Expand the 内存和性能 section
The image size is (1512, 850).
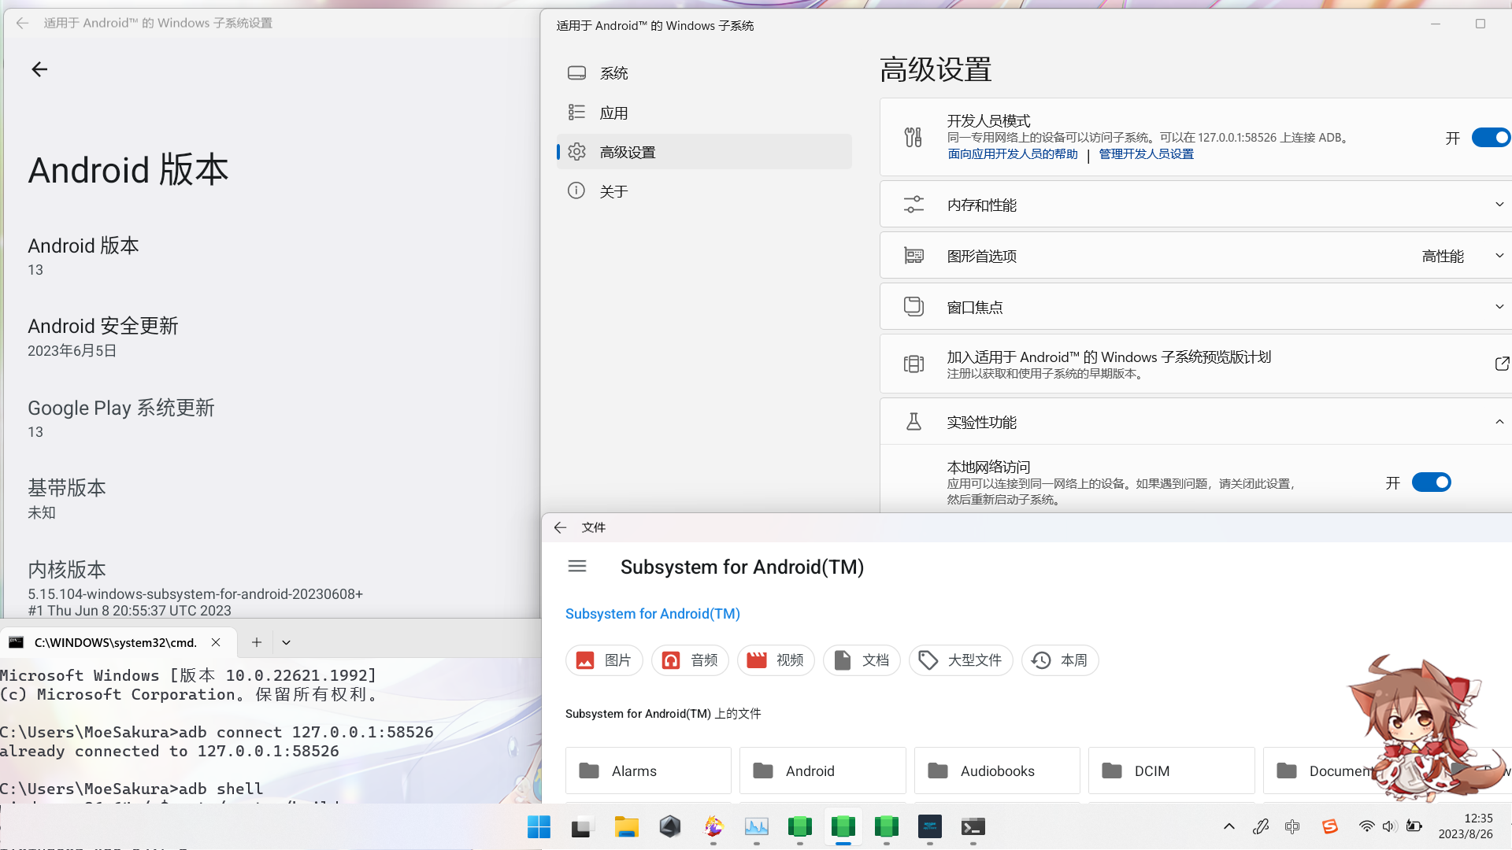tap(1499, 204)
